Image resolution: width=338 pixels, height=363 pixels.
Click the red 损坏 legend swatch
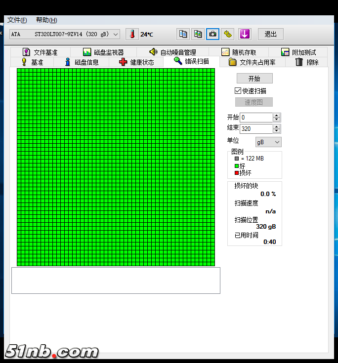237,173
